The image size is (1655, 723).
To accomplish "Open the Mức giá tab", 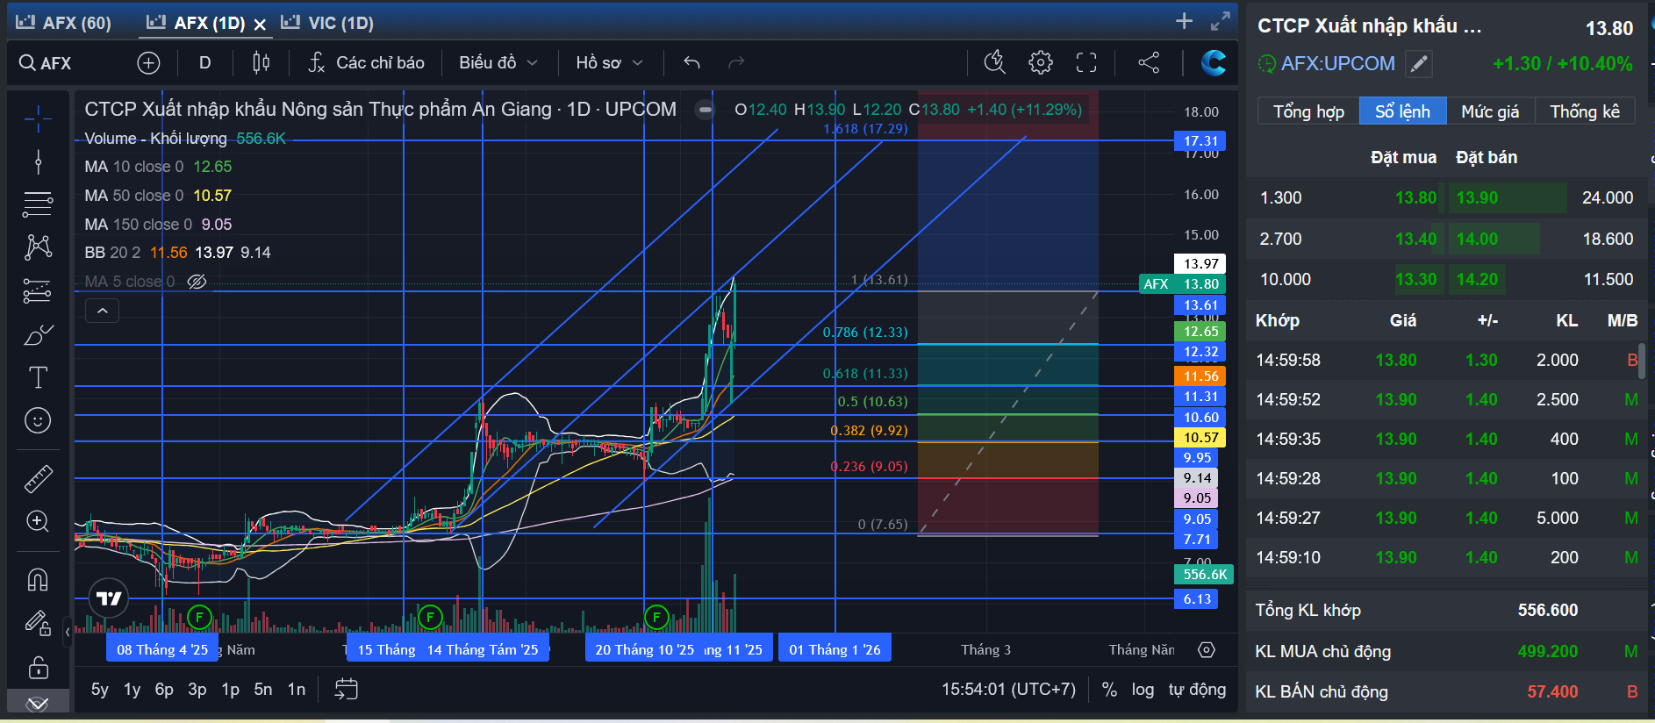I will click(1490, 111).
